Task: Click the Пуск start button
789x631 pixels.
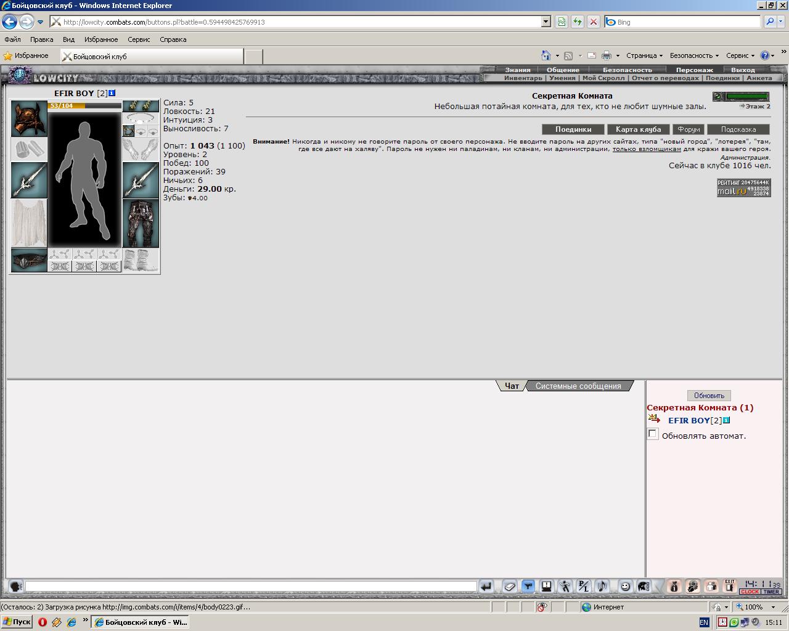Action: [x=17, y=622]
